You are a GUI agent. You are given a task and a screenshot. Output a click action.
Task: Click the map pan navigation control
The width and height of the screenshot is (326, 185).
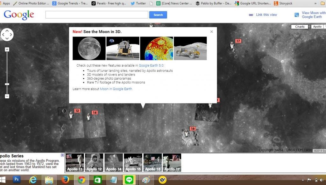click(x=7, y=35)
